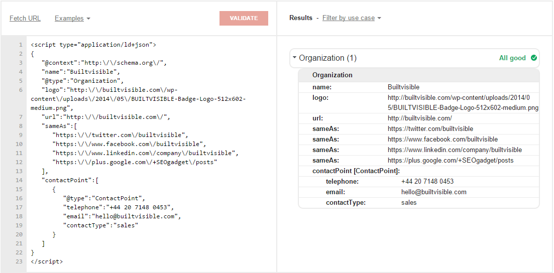This screenshot has height=273, width=554.
Task: Click line number 23 in the gutter
Action: 19,261
